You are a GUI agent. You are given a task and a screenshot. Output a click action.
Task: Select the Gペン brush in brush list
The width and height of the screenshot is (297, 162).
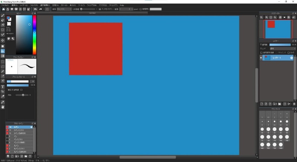point(19,127)
